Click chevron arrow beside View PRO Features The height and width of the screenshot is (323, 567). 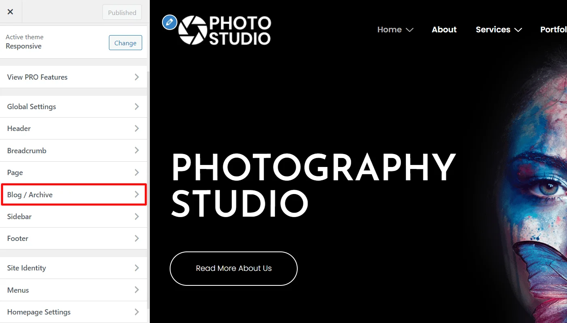coord(137,77)
